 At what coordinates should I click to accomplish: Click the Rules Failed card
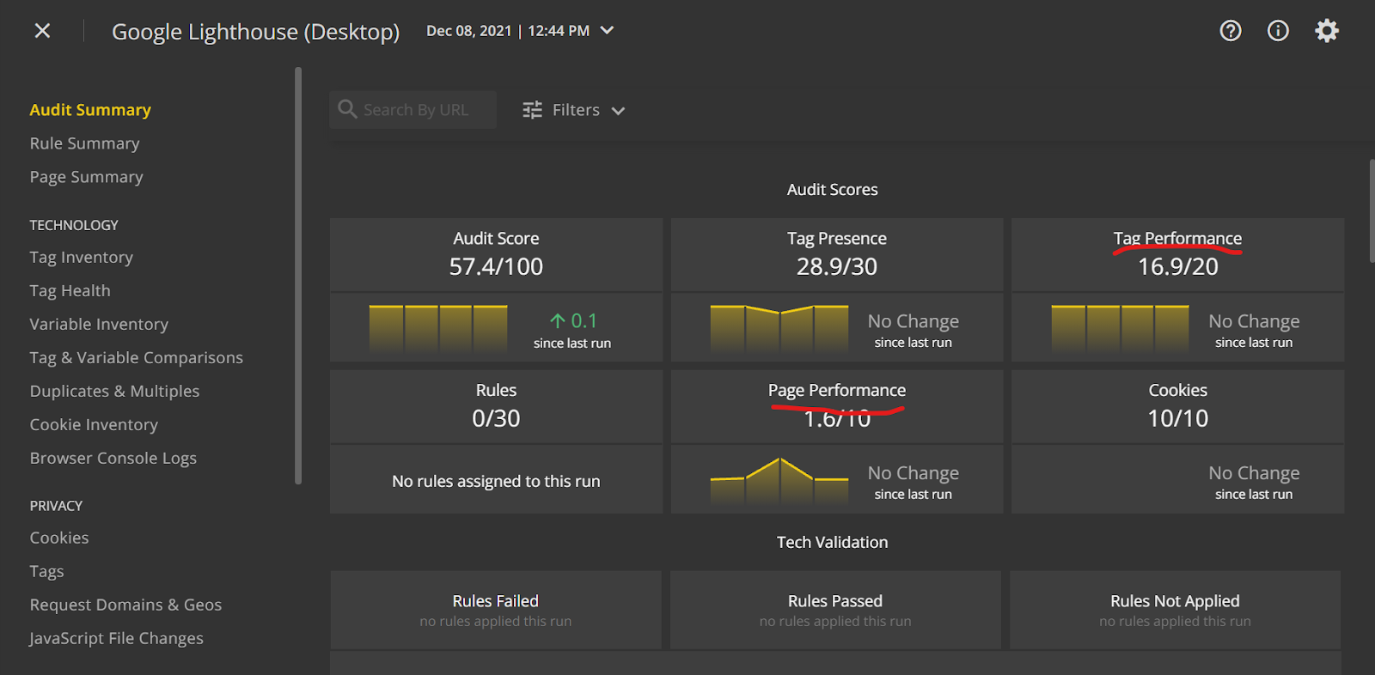click(x=496, y=610)
